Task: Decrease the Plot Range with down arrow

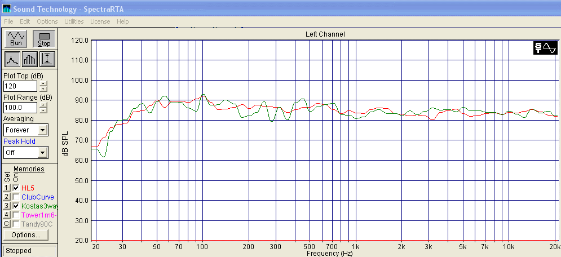Action: pyautogui.click(x=43, y=110)
